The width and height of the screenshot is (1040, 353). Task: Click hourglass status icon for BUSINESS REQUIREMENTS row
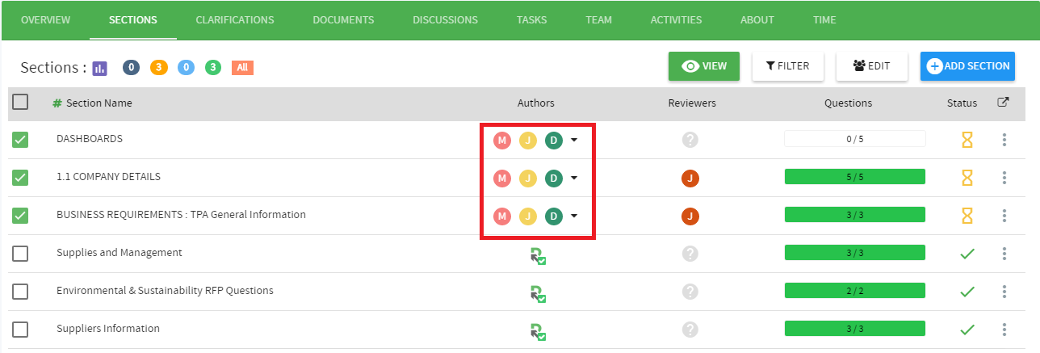967,216
